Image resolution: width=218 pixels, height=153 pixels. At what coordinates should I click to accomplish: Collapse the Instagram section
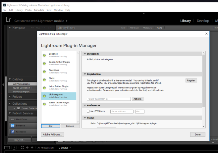point(85,54)
